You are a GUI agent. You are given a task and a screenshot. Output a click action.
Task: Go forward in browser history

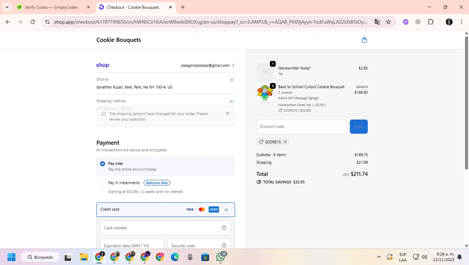pos(20,22)
